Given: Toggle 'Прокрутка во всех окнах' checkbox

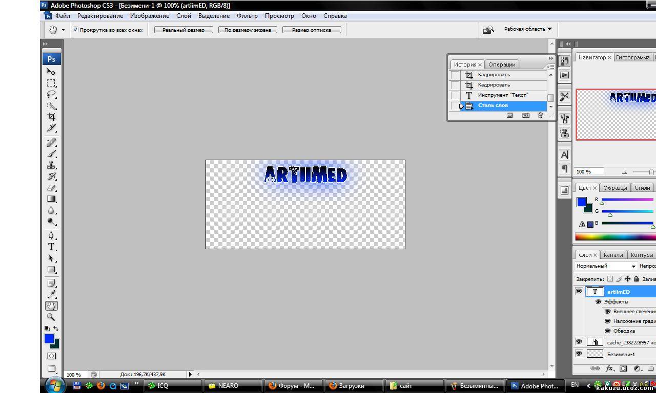Looking at the screenshot, I should pyautogui.click(x=75, y=30).
